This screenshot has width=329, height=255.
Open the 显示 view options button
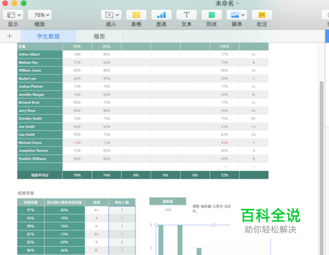13,15
